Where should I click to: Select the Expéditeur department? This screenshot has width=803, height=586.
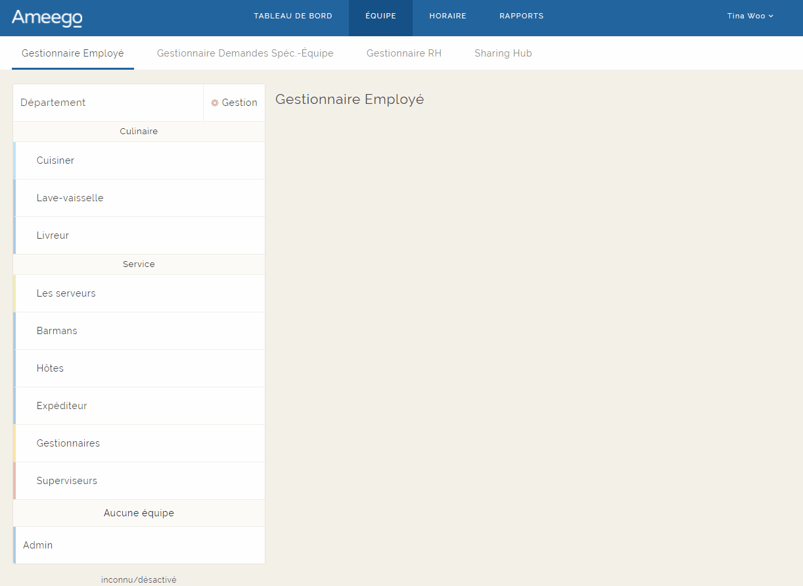pyautogui.click(x=62, y=406)
